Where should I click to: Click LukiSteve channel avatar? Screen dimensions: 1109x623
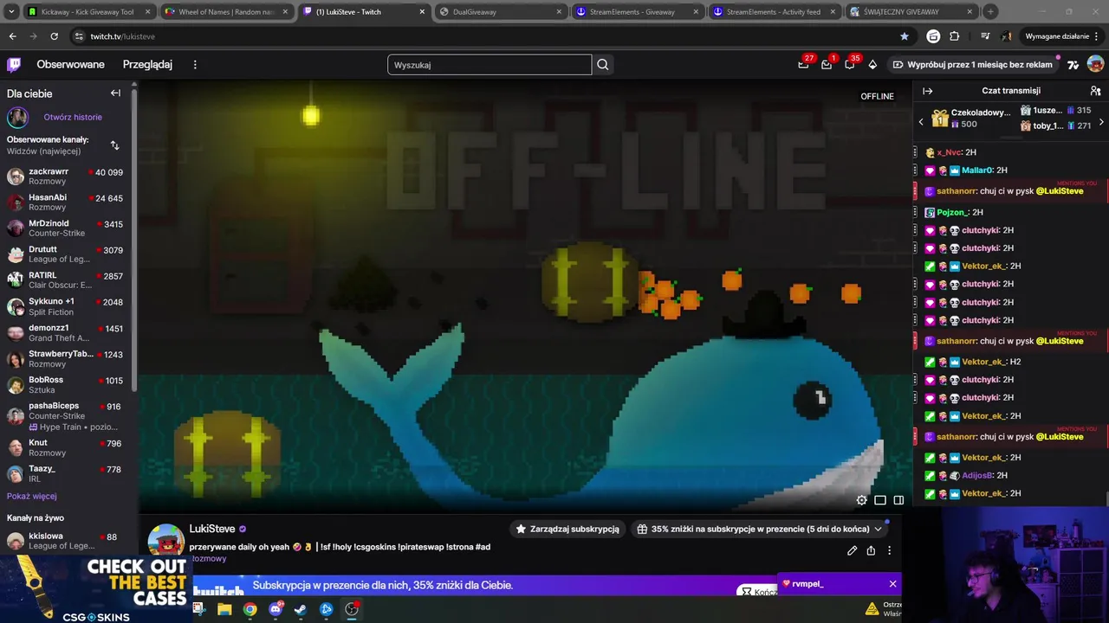coord(165,540)
